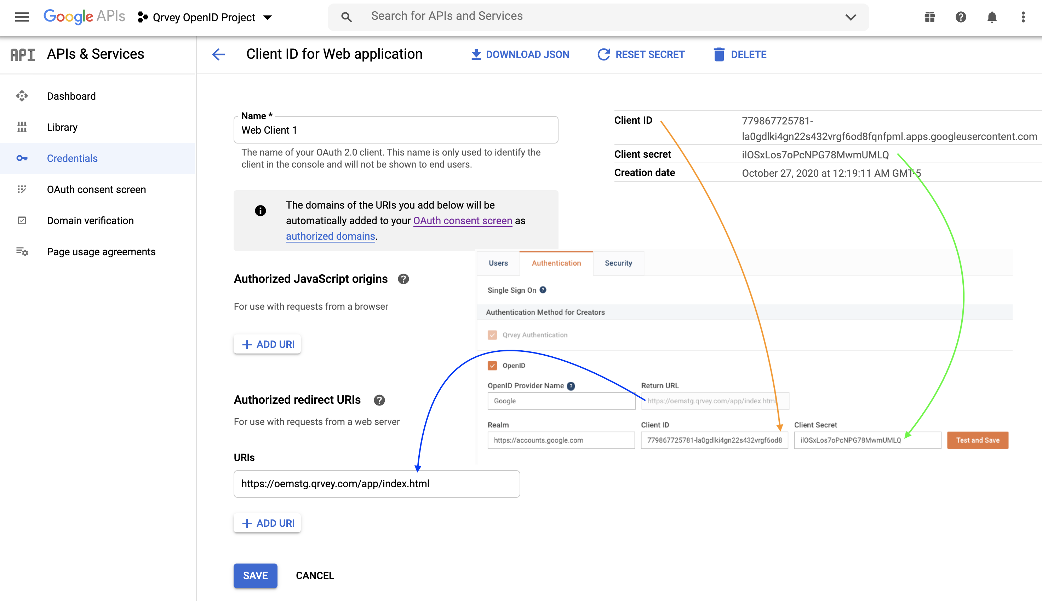The height and width of the screenshot is (601, 1042).
Task: Open the notifications bell icon
Action: pos(992,17)
